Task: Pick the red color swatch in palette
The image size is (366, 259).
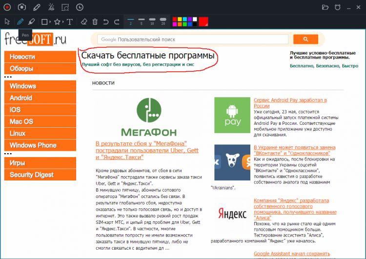Action: tap(175, 19)
